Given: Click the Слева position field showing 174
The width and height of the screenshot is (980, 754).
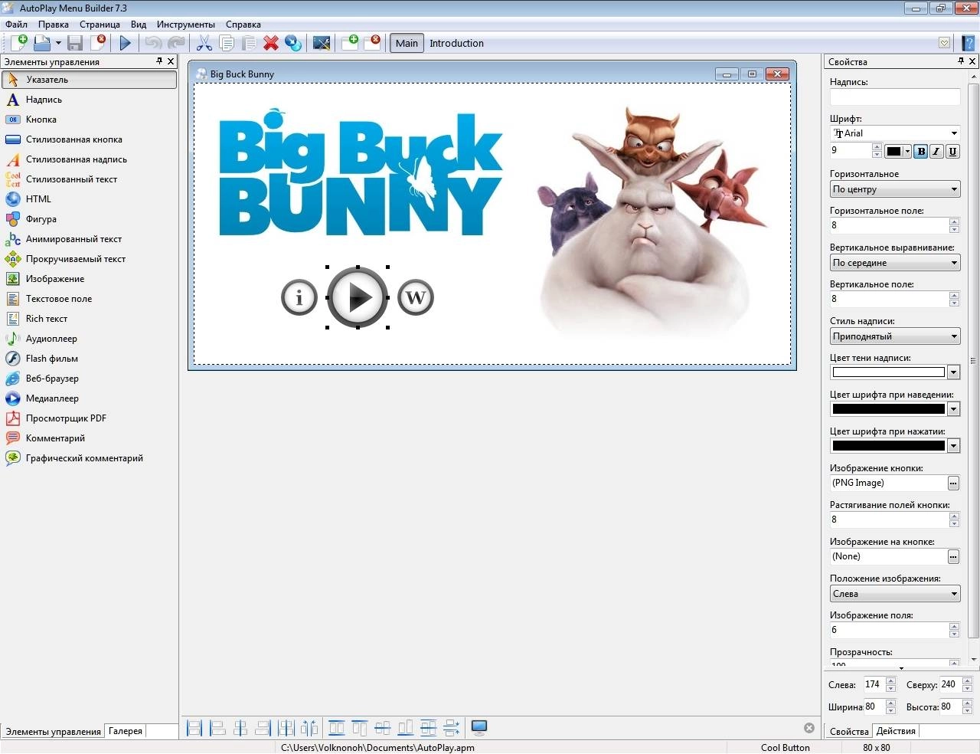Looking at the screenshot, I should click(874, 684).
